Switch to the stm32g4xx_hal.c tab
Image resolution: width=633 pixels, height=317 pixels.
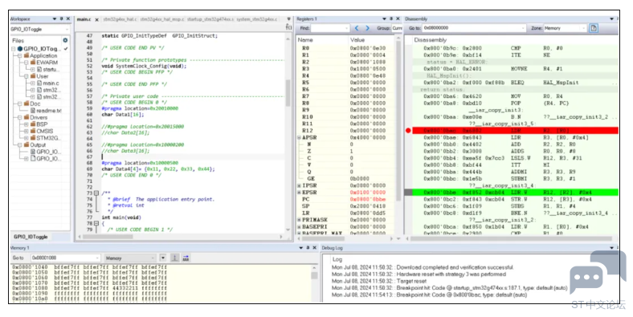click(x=120, y=19)
